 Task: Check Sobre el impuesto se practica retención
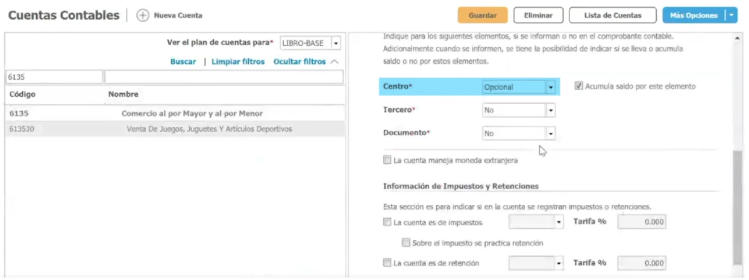pyautogui.click(x=406, y=243)
